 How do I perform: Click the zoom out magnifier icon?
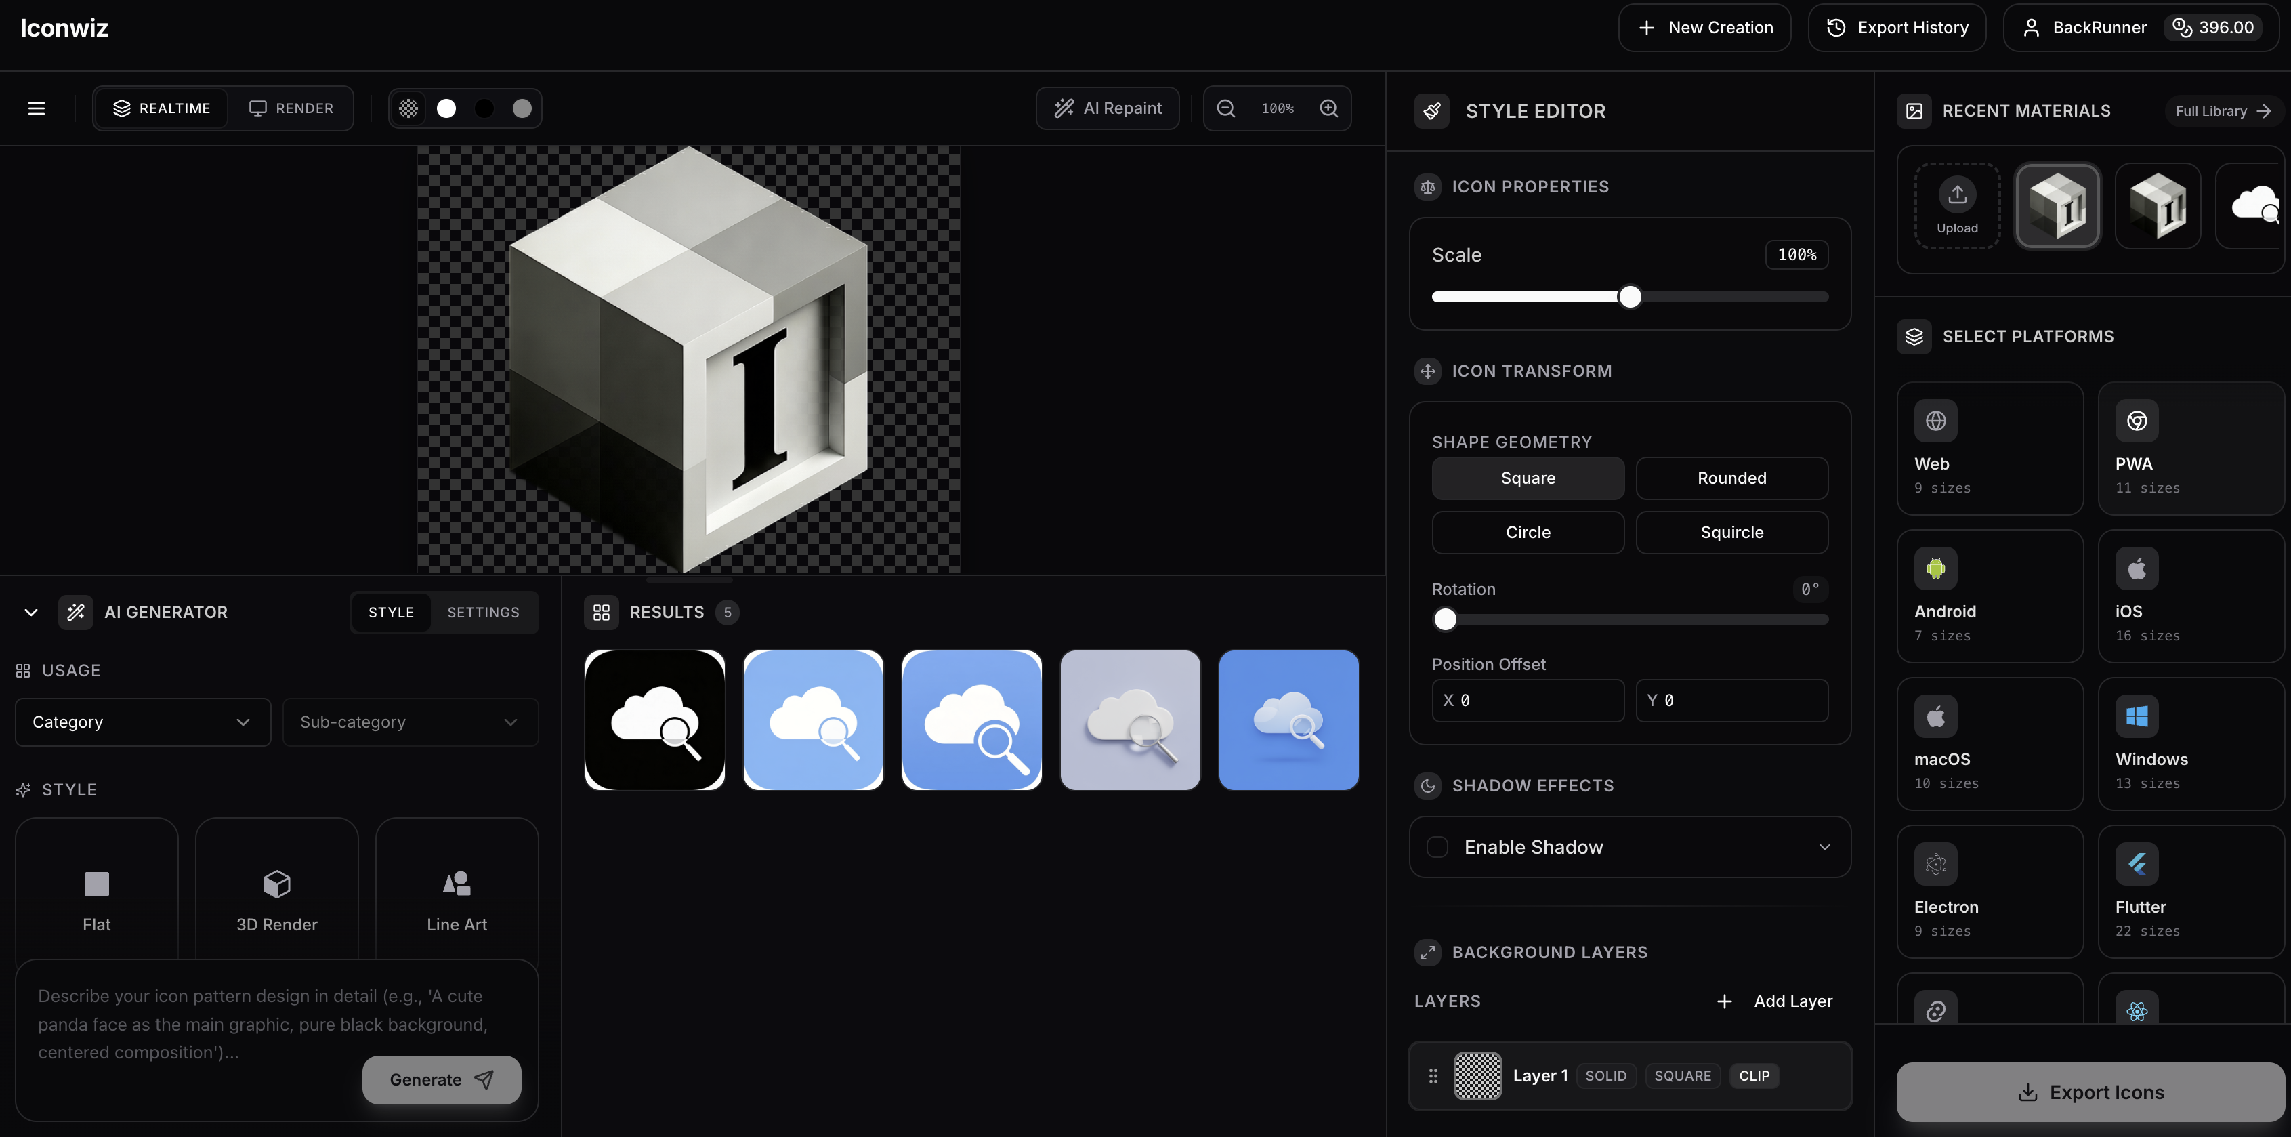click(1225, 108)
